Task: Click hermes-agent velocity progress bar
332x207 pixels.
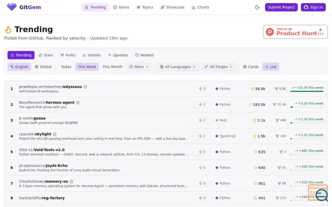Action: pos(307,107)
